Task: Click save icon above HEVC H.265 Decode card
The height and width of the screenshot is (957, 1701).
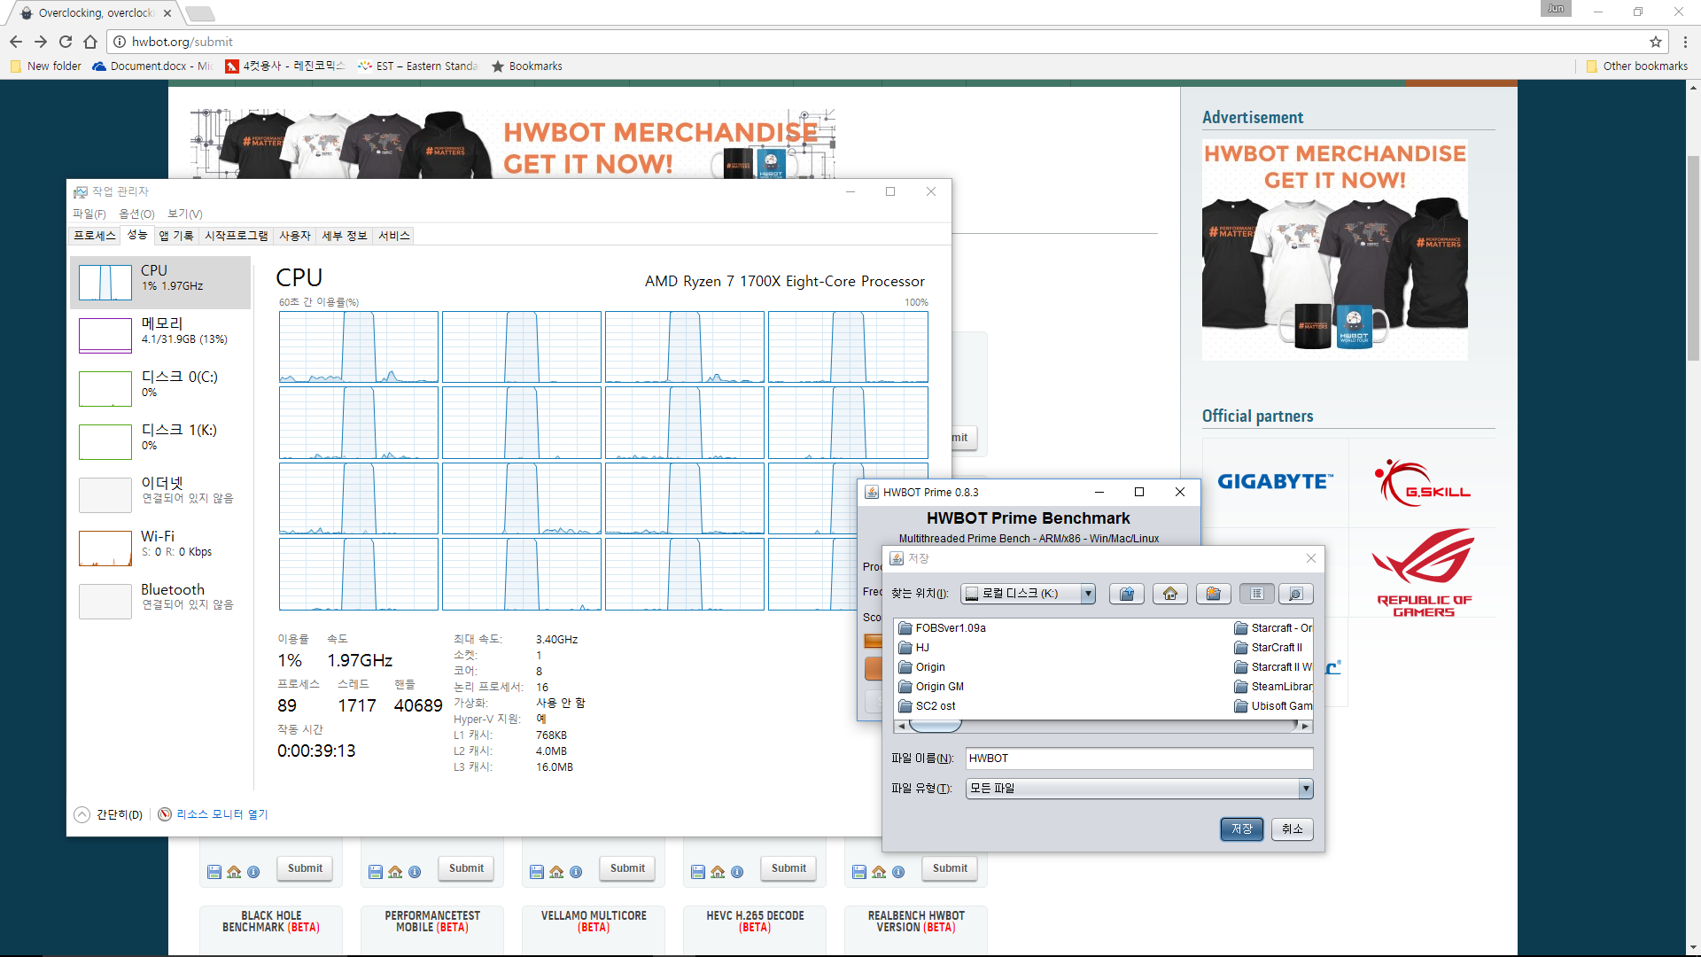Action: point(698,873)
